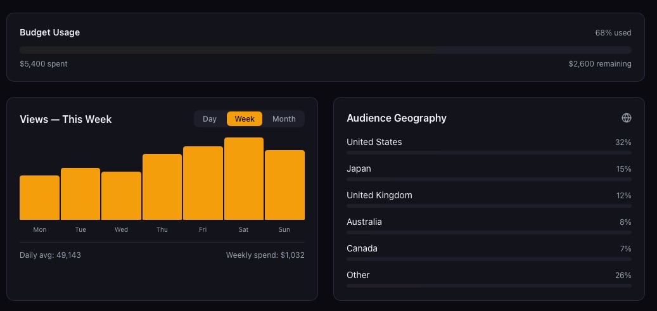Select the United Kingdom audience row
The width and height of the screenshot is (657, 311).
point(488,198)
